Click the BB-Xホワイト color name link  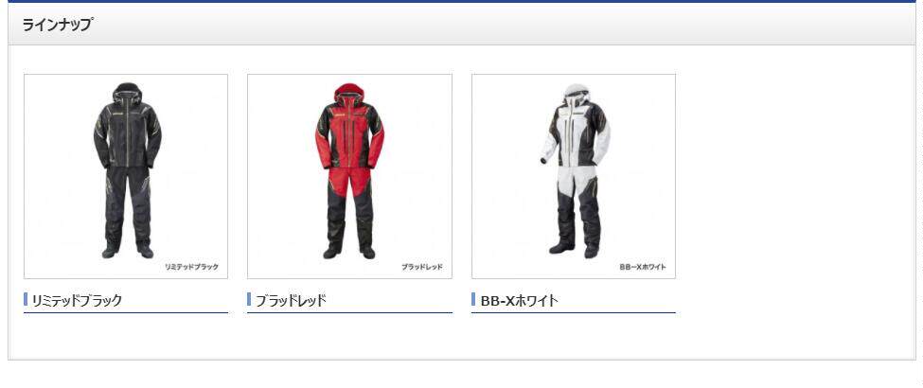coord(519,300)
